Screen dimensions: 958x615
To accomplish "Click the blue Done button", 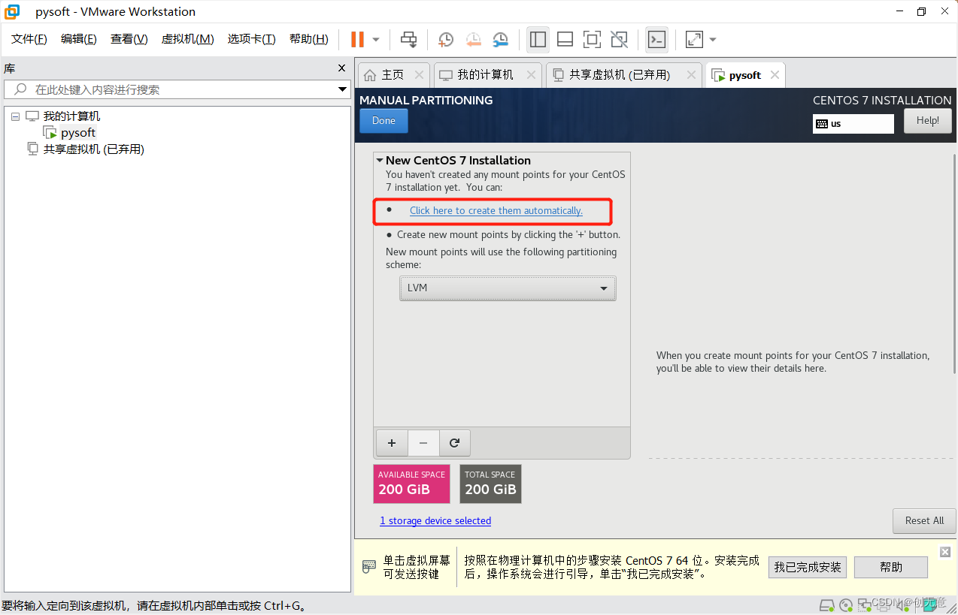I will tap(384, 121).
